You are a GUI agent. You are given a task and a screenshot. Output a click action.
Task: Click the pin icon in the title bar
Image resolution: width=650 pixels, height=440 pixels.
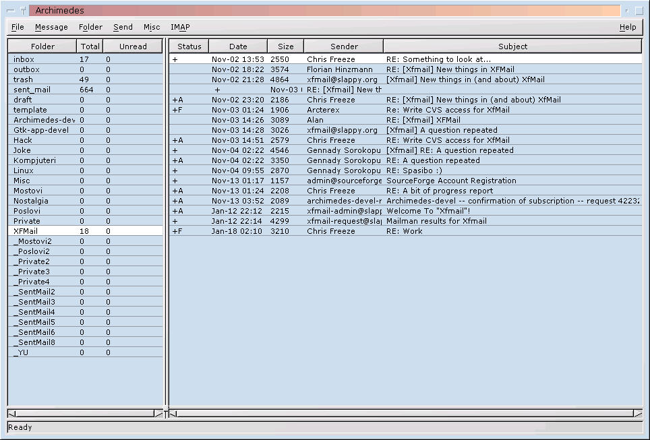(23, 11)
